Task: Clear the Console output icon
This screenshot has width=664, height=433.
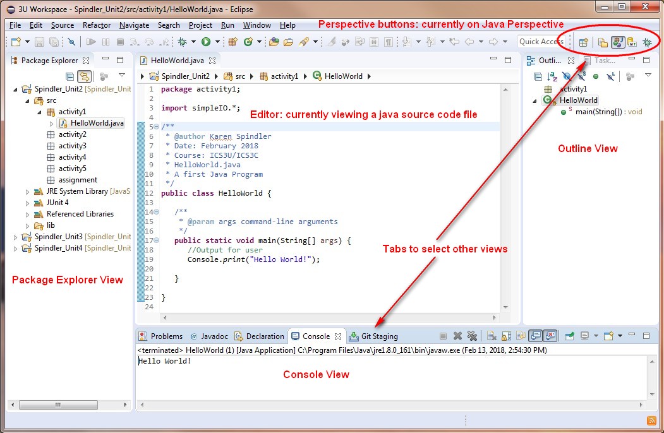Action: click(x=490, y=336)
